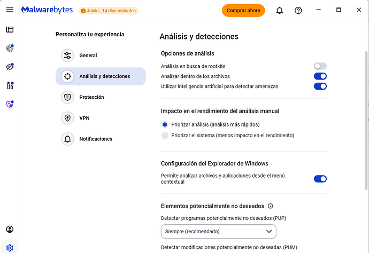Open the tools icon in sidebar

point(10,86)
